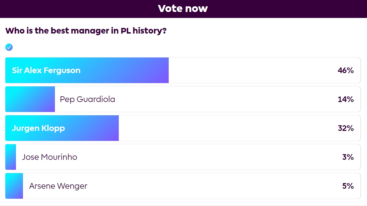This screenshot has height=206, width=367.
Task: Click Pep Guardiola's gradient progress bar
Action: point(30,99)
